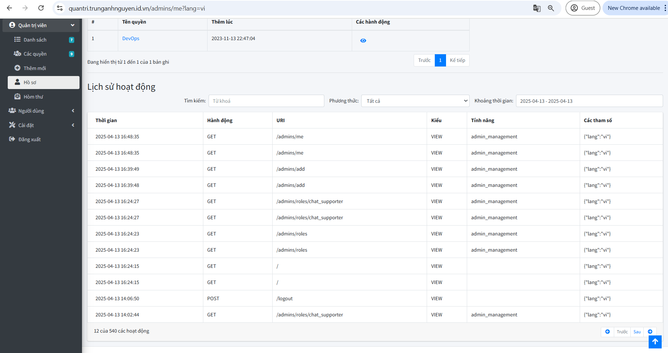Click the scroll-to-top arrow button
Screen dimensions: 668x353
click(x=655, y=342)
